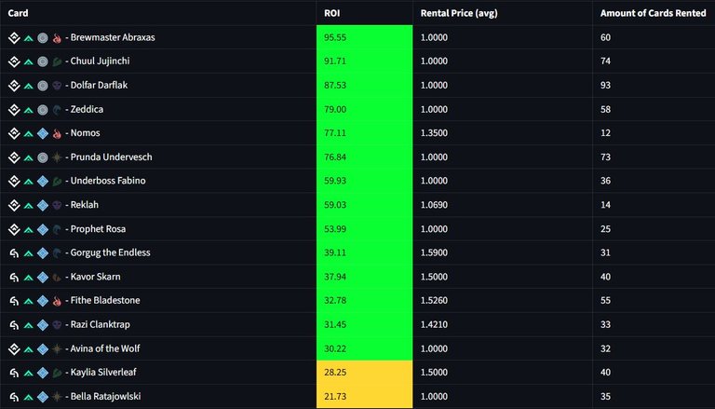Screen dimensions: 715x409
Task: Click the gray circle rarity icon for Zeddica
Action: click(x=43, y=110)
